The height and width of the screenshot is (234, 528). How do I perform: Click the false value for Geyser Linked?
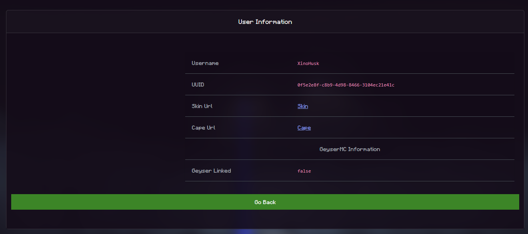coord(304,171)
